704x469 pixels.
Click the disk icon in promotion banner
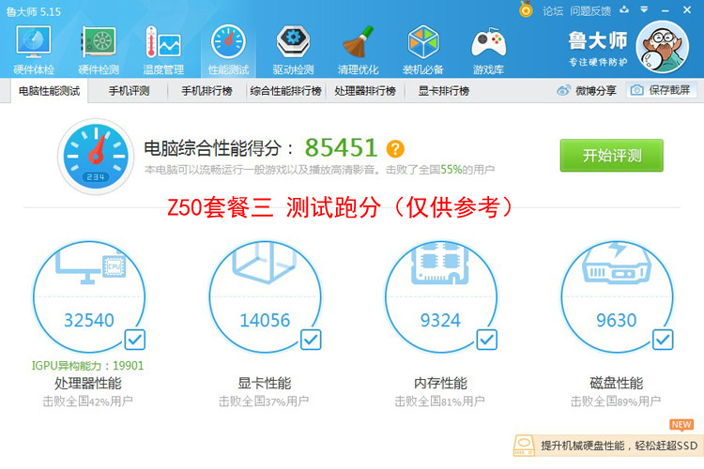tap(524, 446)
